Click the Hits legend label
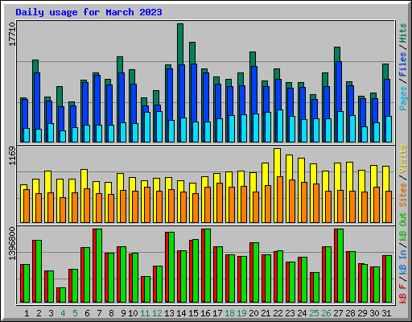This screenshot has width=412, height=322. 403,33
